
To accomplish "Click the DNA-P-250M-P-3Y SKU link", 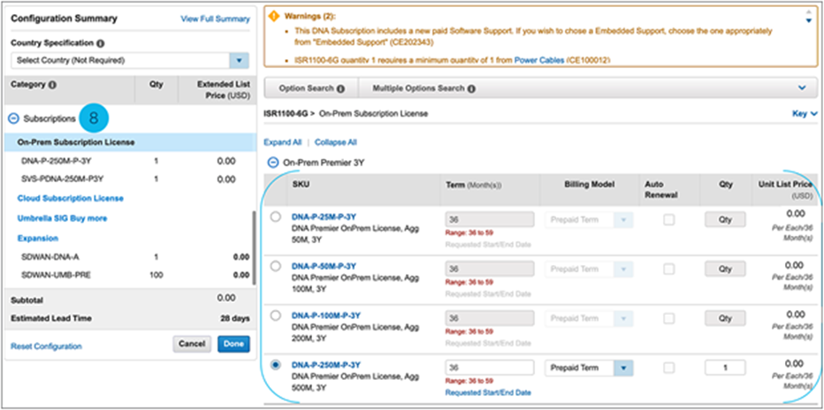I will [x=326, y=365].
